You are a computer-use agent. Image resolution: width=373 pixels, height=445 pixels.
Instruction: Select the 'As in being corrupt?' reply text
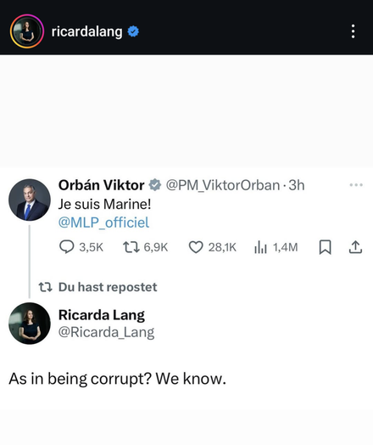point(81,379)
